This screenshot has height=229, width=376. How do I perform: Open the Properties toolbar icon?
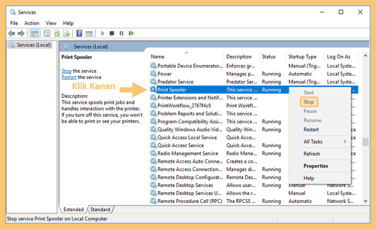(47, 33)
